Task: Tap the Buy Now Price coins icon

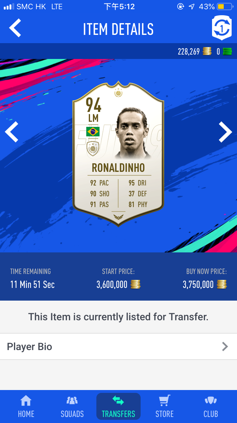Action: pyautogui.click(x=222, y=284)
